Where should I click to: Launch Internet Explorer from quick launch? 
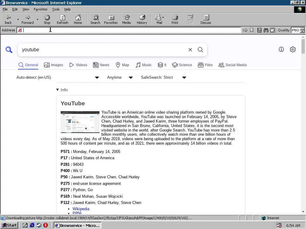[x=32, y=225]
